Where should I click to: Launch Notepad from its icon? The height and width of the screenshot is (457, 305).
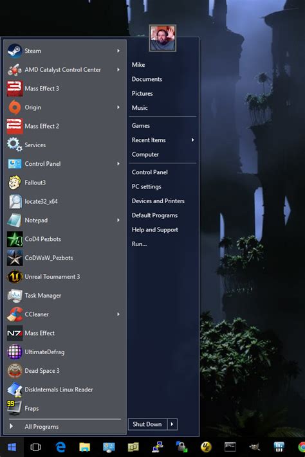click(x=15, y=220)
